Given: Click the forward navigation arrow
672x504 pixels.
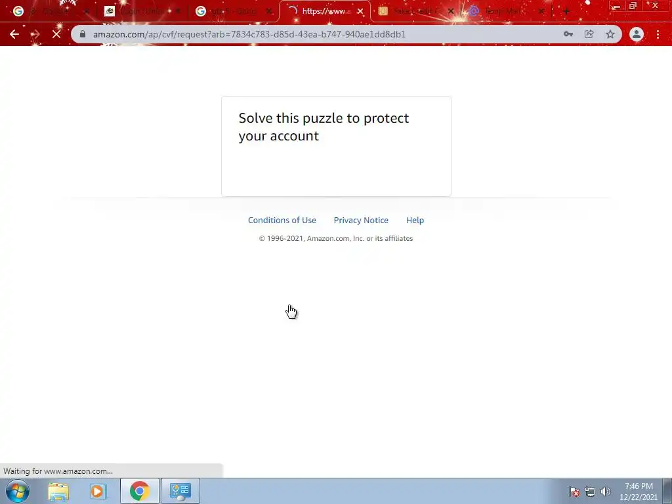Looking at the screenshot, I should point(35,34).
